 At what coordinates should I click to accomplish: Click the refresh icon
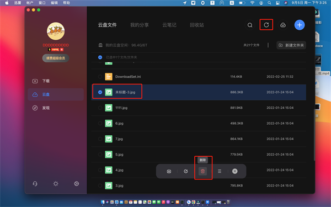[x=266, y=25]
